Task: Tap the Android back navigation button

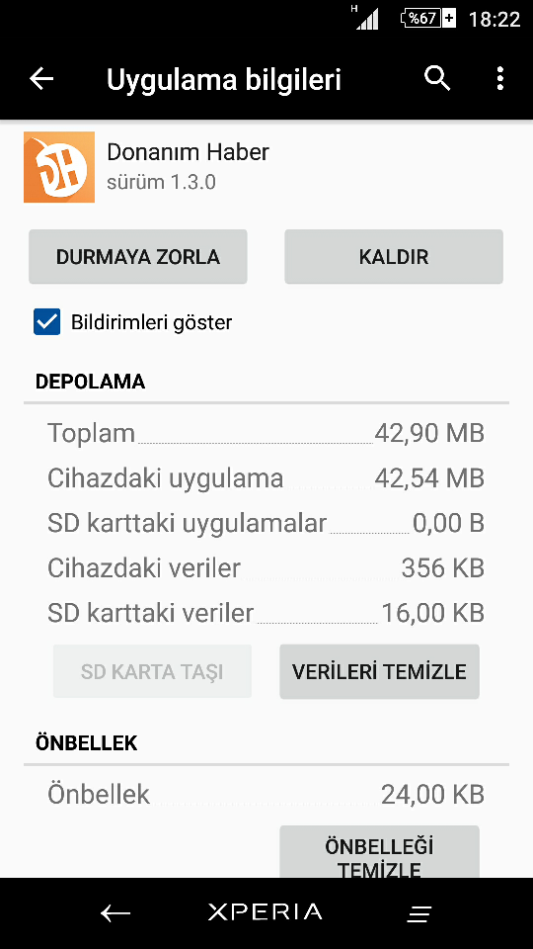Action: 115,912
